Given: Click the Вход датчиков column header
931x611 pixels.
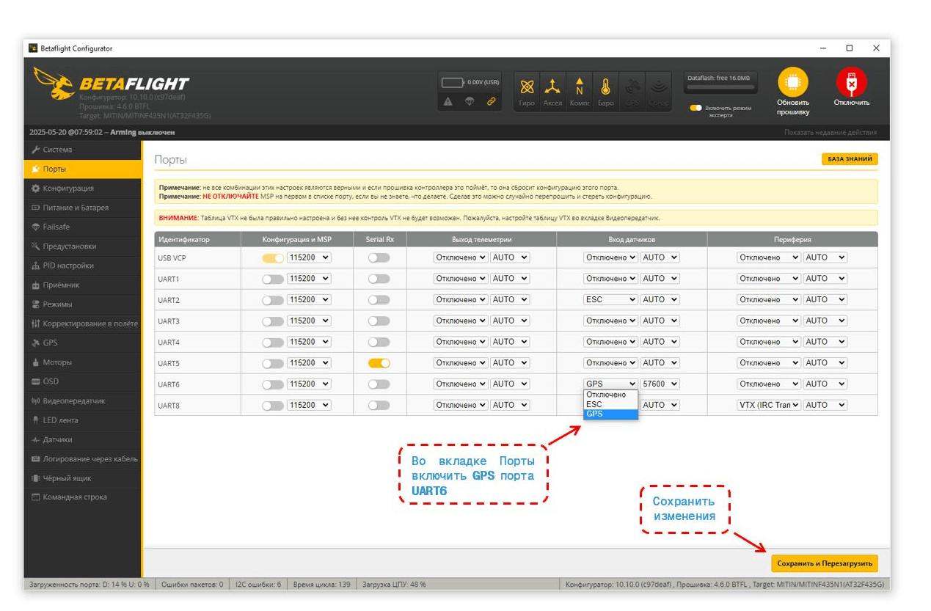Looking at the screenshot, I should (x=632, y=239).
